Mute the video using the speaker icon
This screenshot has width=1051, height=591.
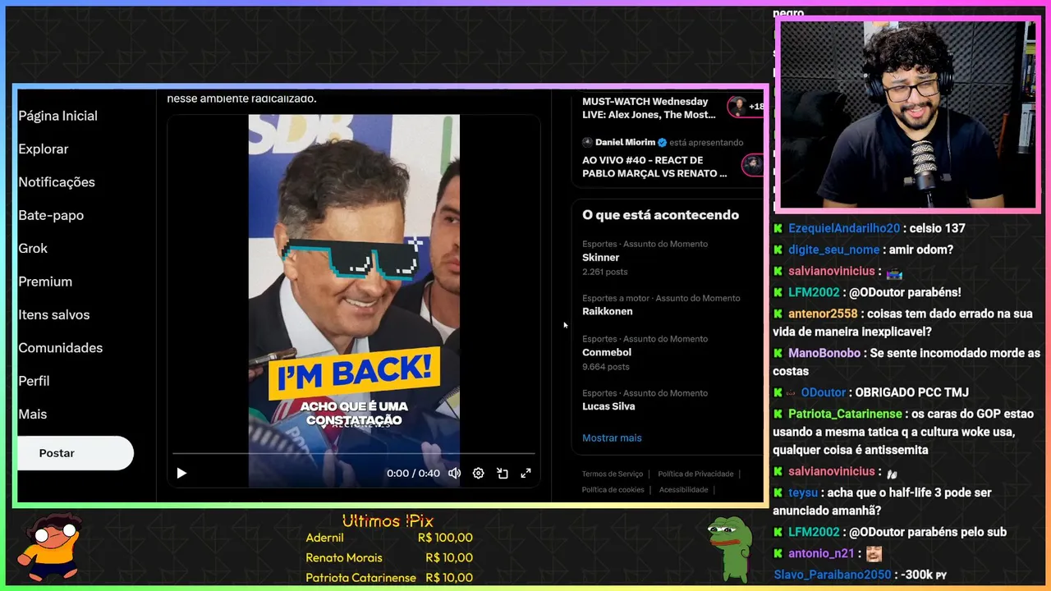pyautogui.click(x=454, y=473)
